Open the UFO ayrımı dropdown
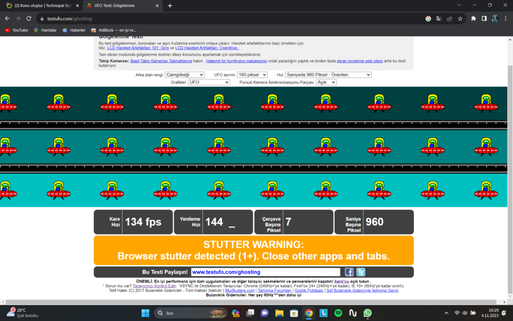Screen dimensions: 513x321 253,75
